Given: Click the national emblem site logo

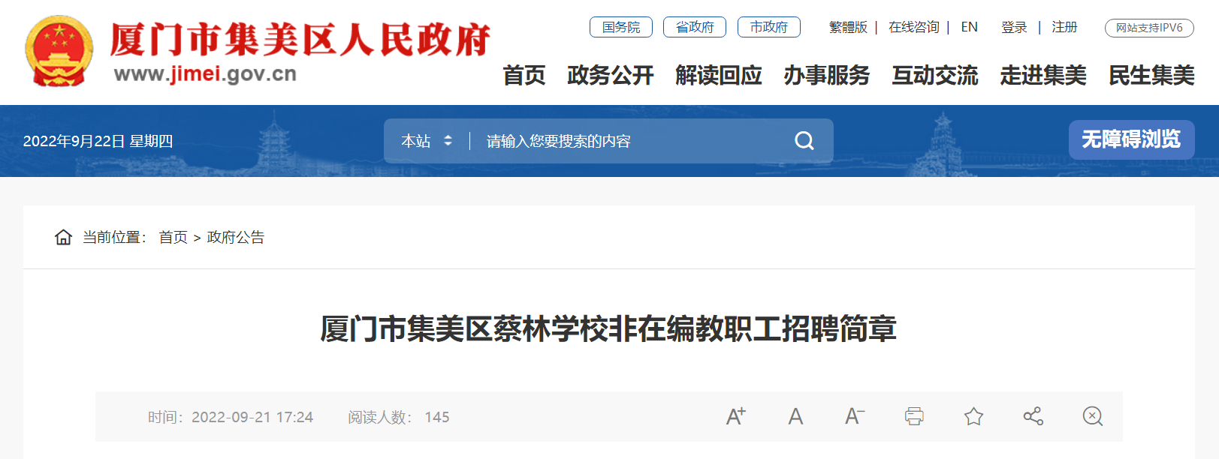Looking at the screenshot, I should pyautogui.click(x=59, y=51).
